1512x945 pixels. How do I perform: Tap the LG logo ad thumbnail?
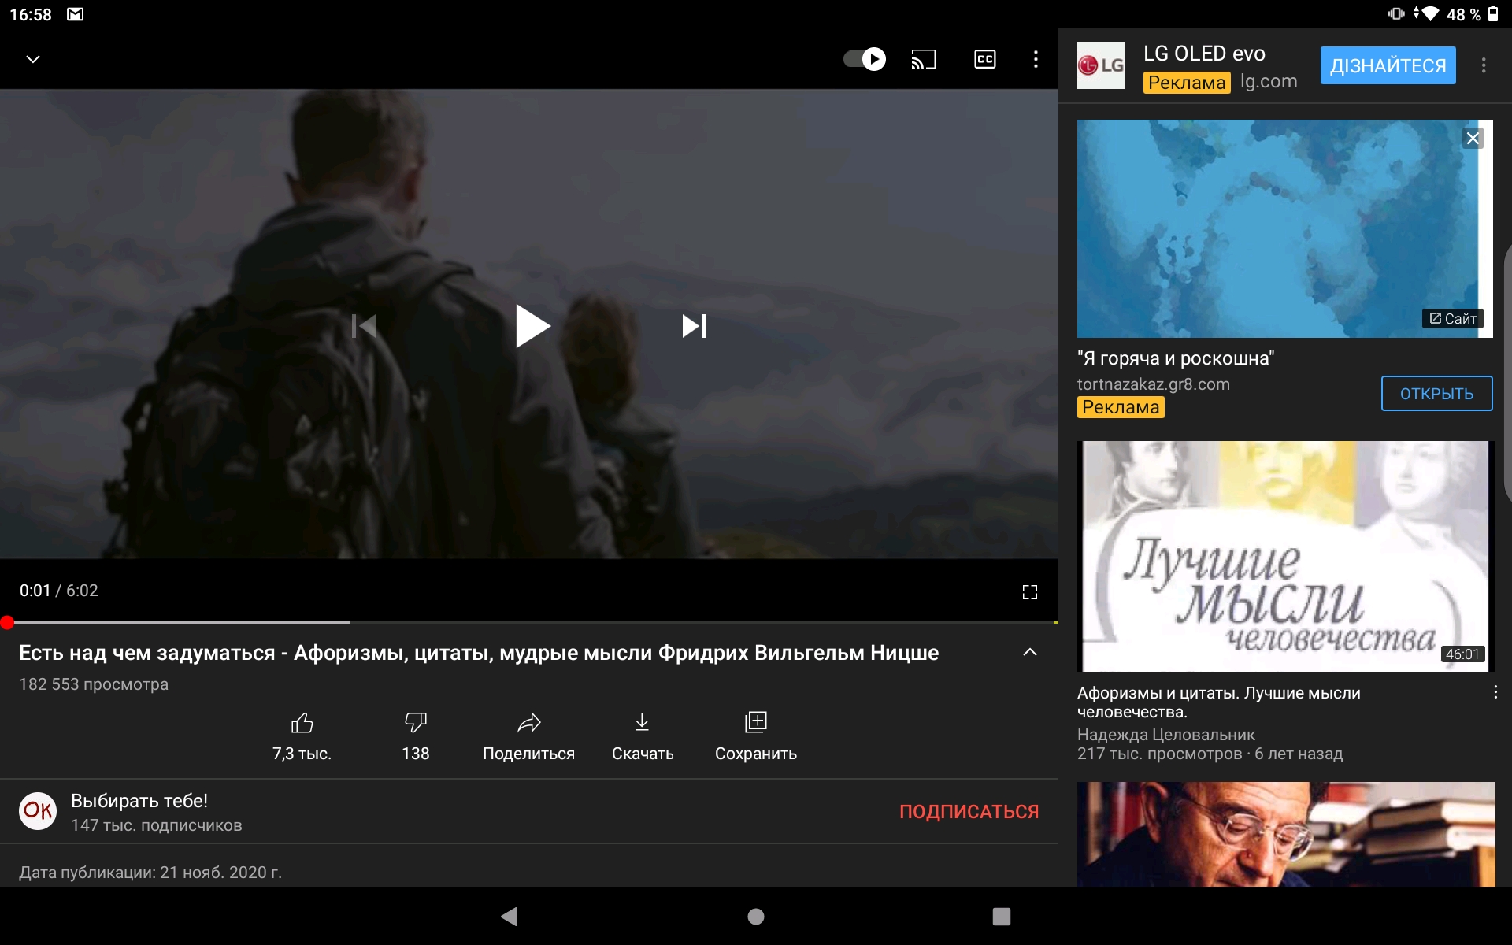1100,65
